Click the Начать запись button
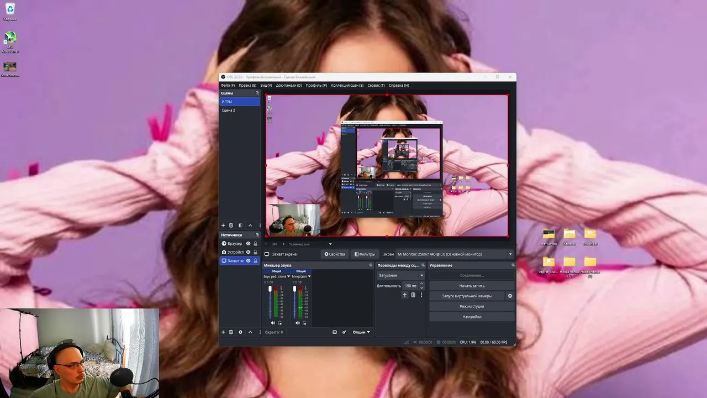 (472, 286)
